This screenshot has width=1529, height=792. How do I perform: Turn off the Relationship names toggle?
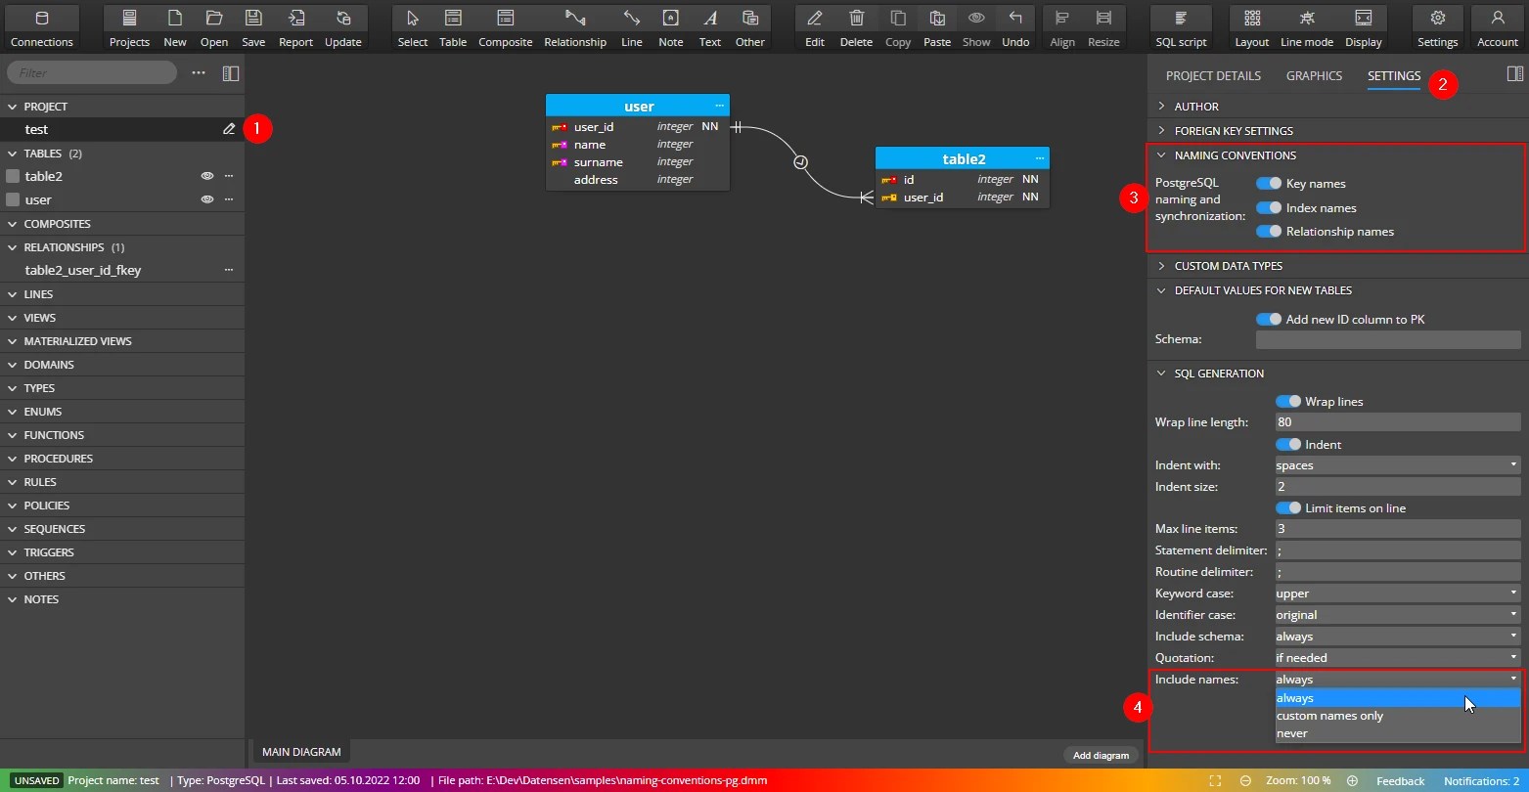pos(1269,231)
